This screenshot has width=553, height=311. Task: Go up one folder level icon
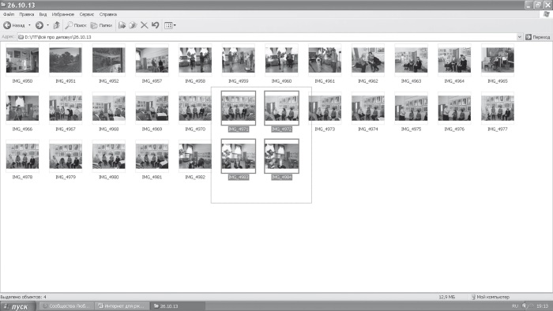(57, 25)
